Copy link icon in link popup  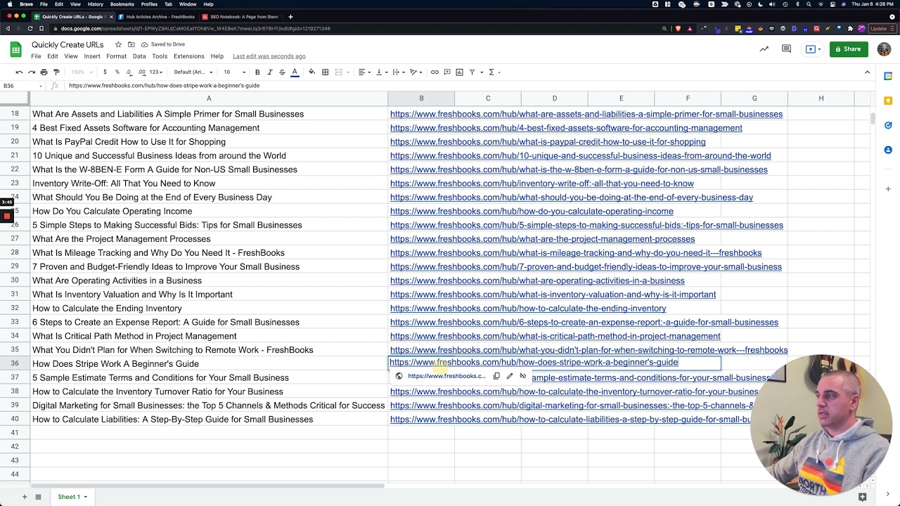point(496,376)
